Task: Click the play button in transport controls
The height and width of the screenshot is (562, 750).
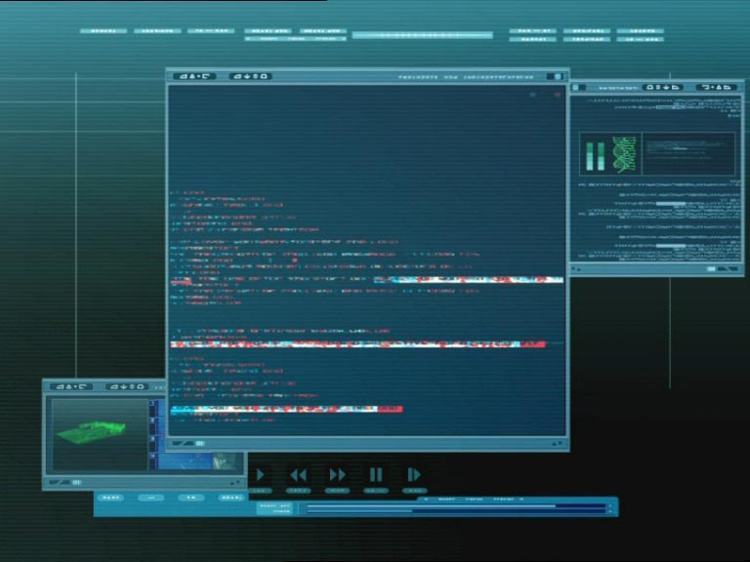Action: coord(260,474)
